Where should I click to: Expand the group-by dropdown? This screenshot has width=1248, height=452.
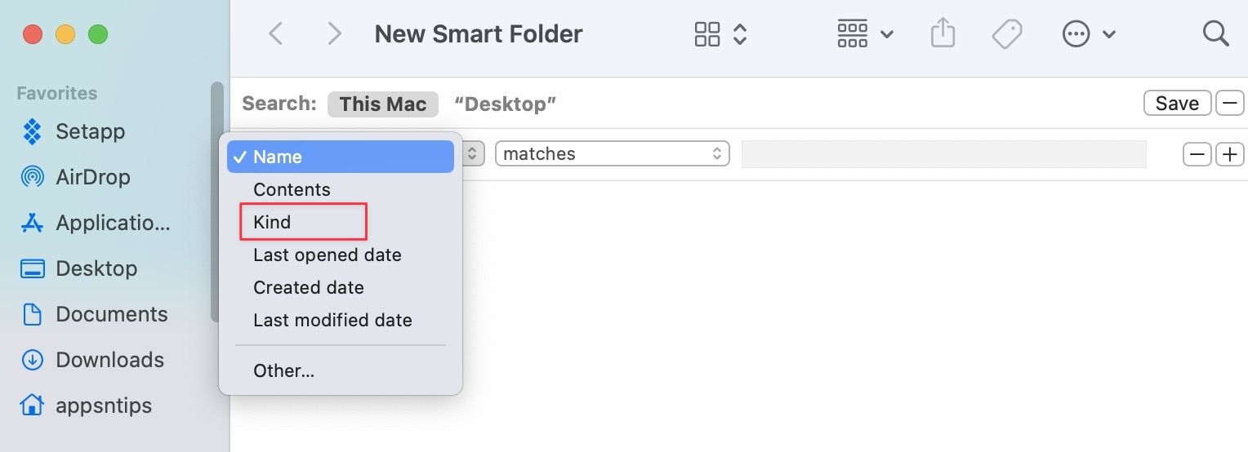click(865, 34)
